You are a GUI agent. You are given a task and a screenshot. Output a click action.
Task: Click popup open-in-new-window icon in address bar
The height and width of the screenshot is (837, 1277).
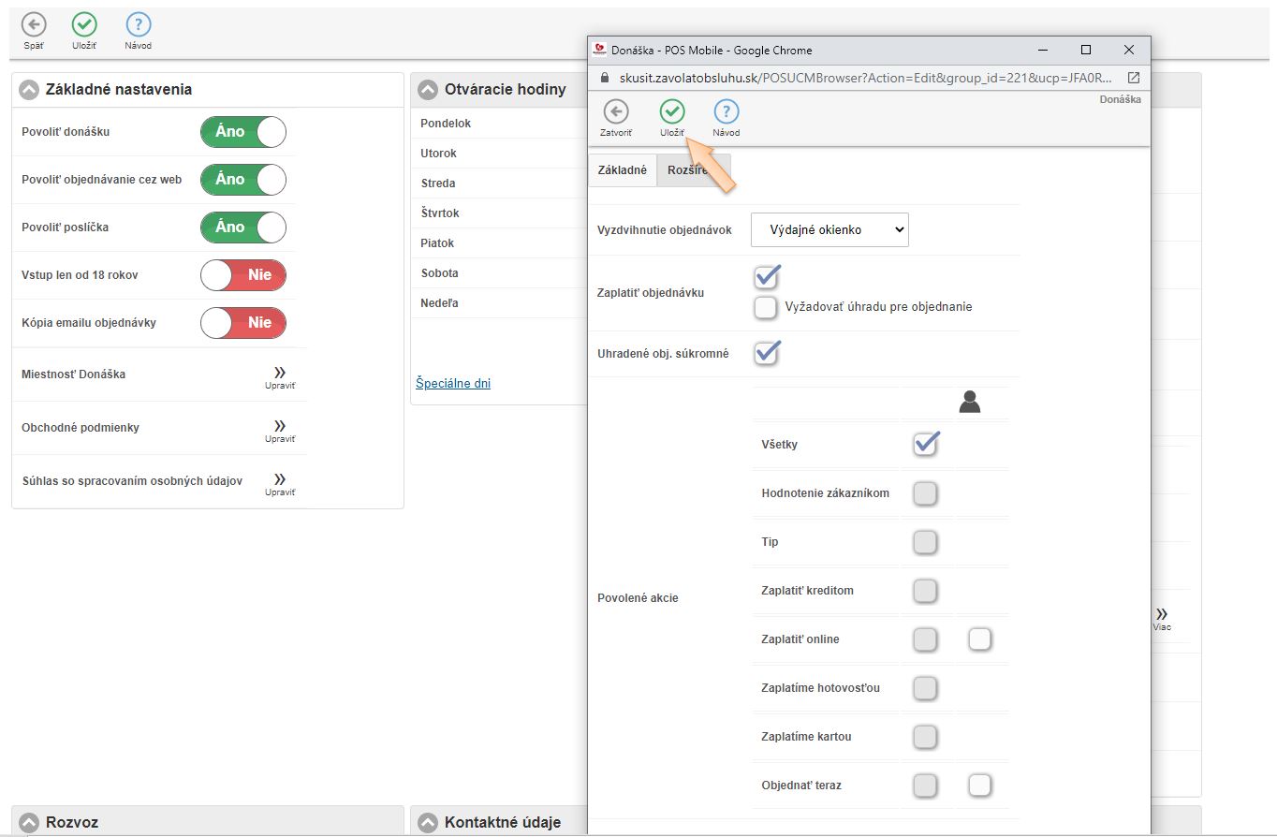(1133, 78)
